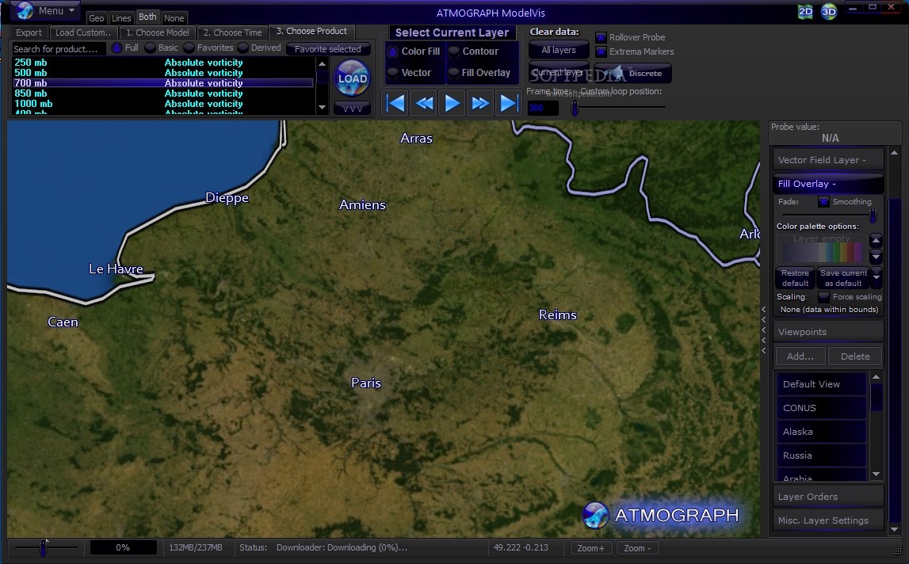Switch to 2. Choose Time tab
This screenshot has height=564, width=909.
pyautogui.click(x=232, y=32)
